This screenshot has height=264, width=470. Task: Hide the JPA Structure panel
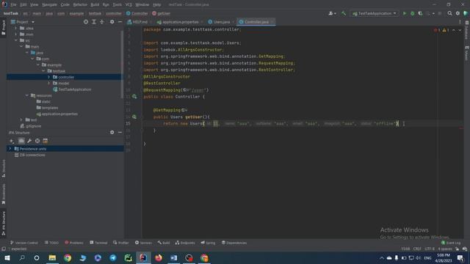(120, 132)
